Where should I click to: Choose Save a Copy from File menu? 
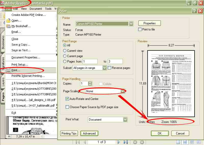coord(31,45)
